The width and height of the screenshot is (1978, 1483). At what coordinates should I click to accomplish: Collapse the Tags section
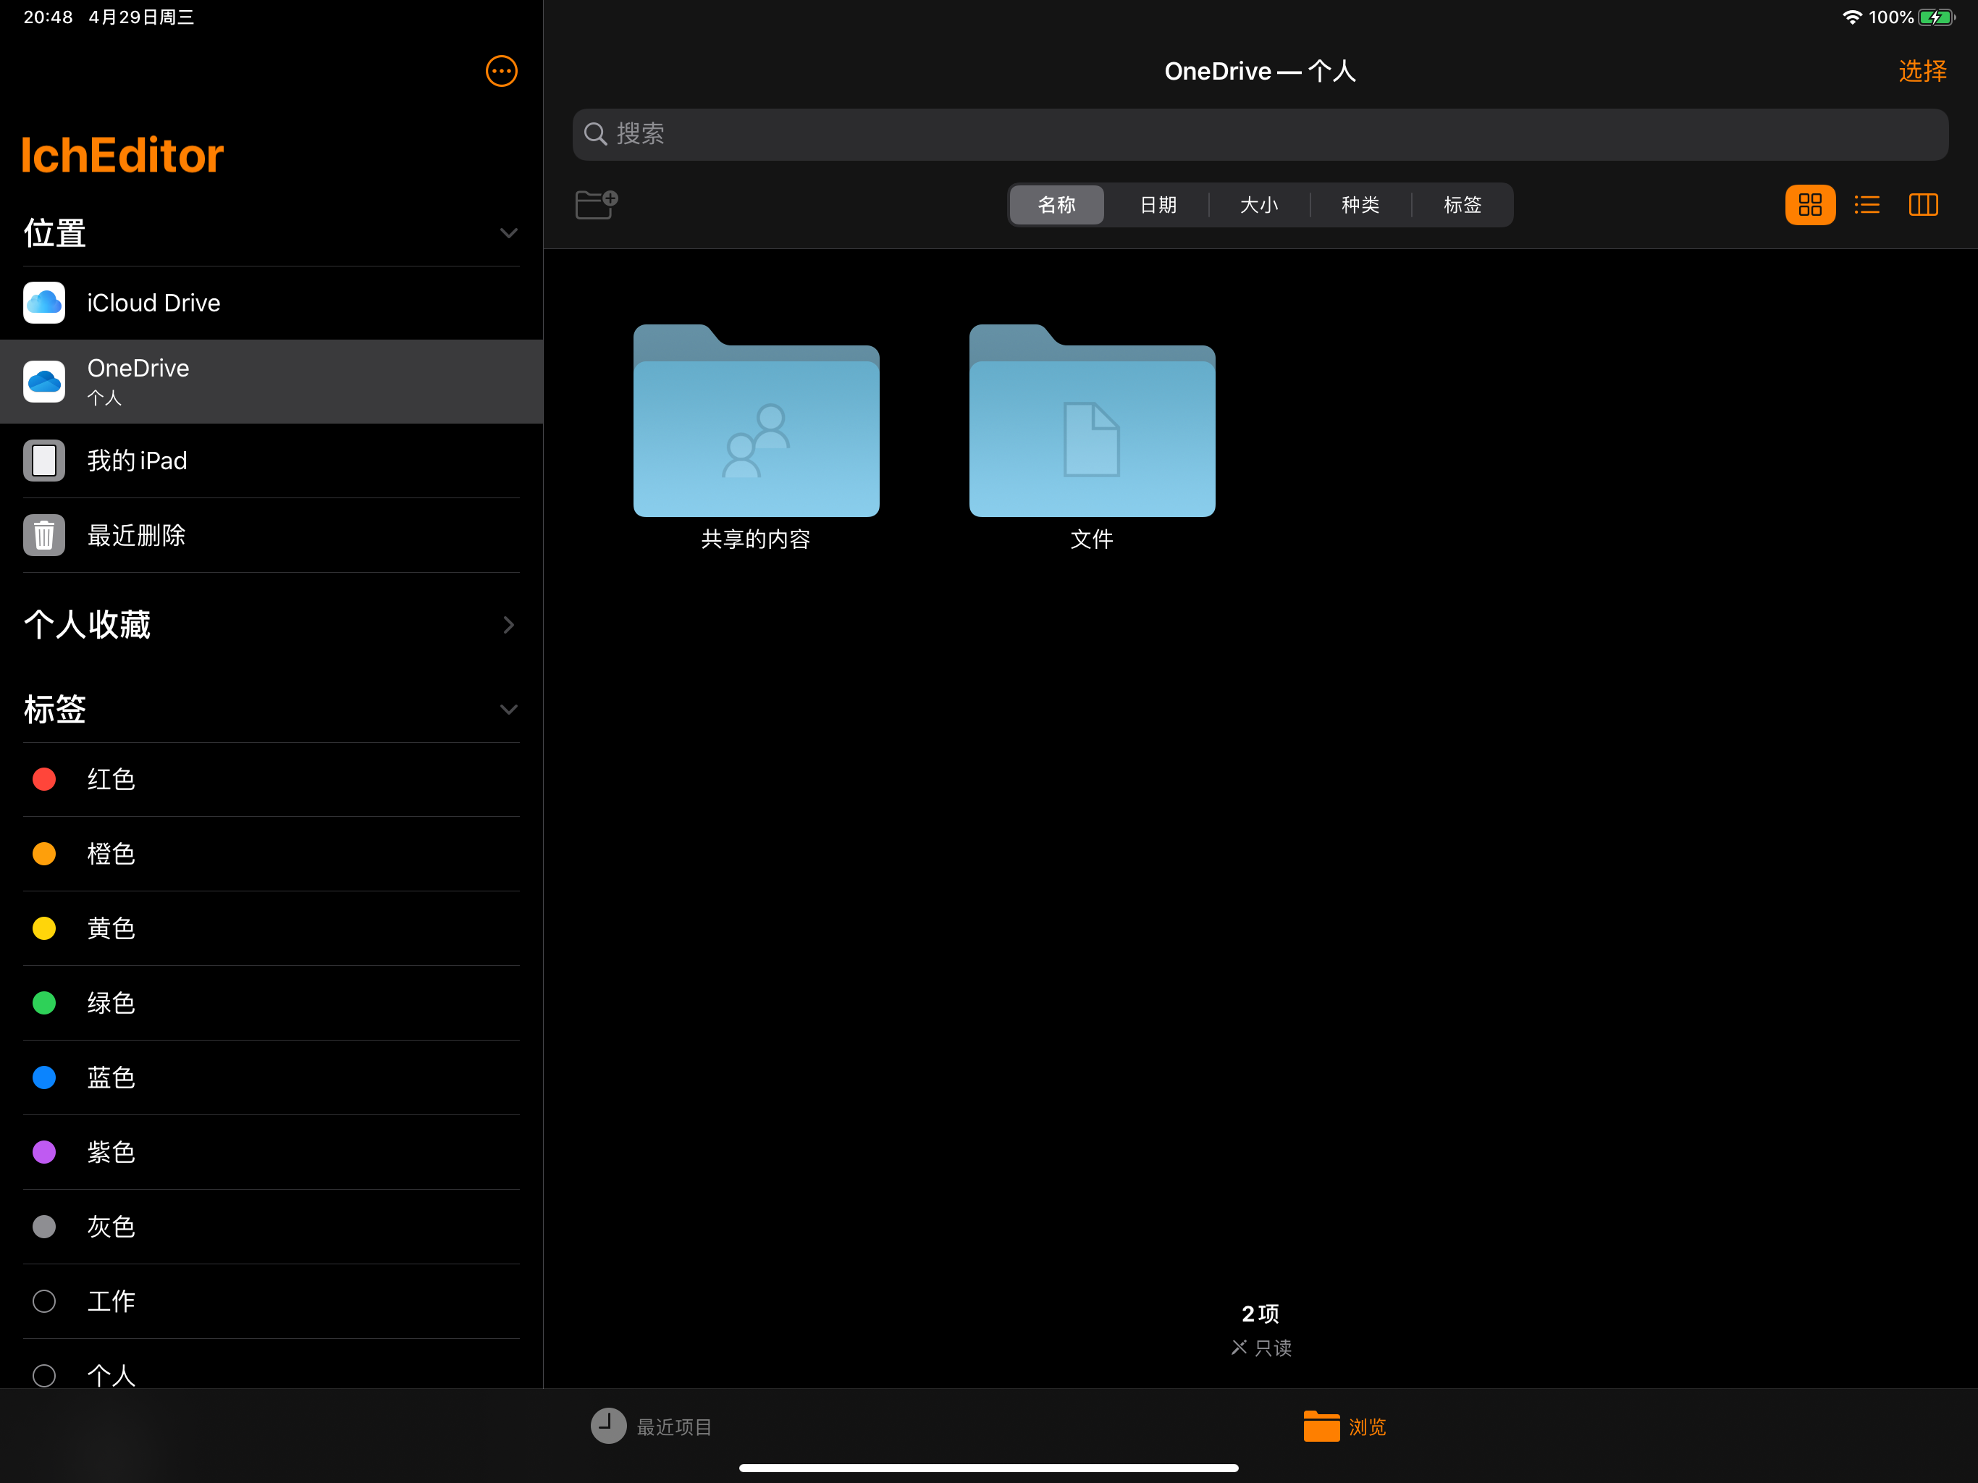[508, 710]
